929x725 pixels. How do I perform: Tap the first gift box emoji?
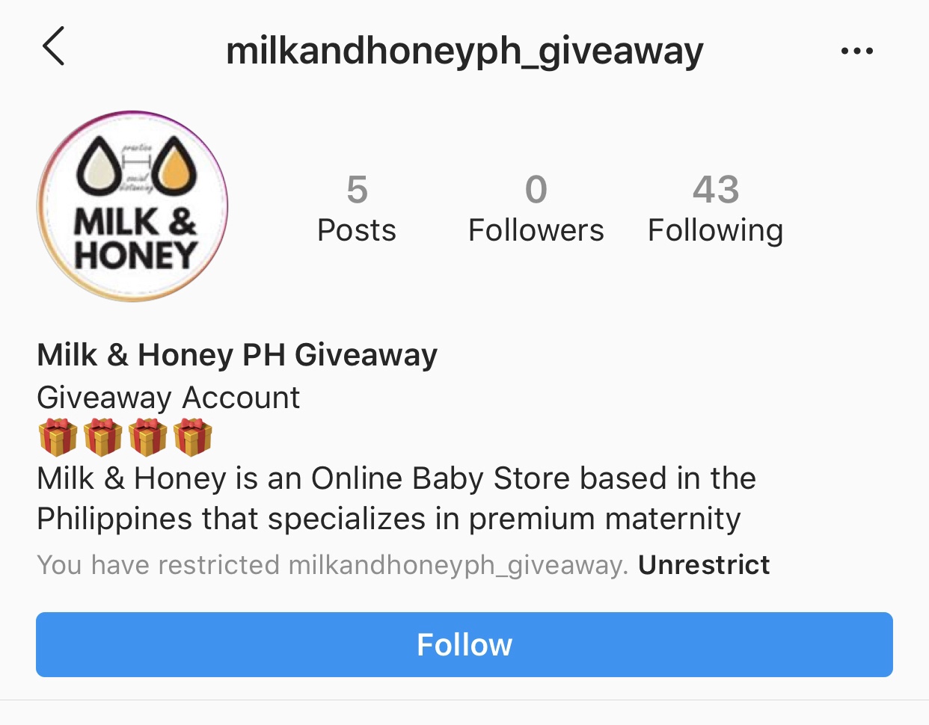tap(58, 437)
